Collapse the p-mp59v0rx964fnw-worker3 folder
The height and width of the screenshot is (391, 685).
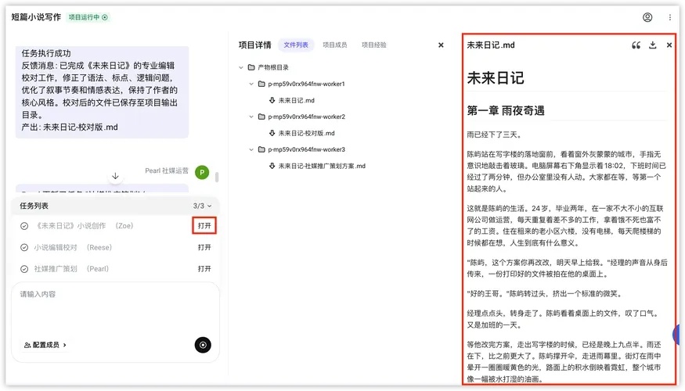coord(251,149)
